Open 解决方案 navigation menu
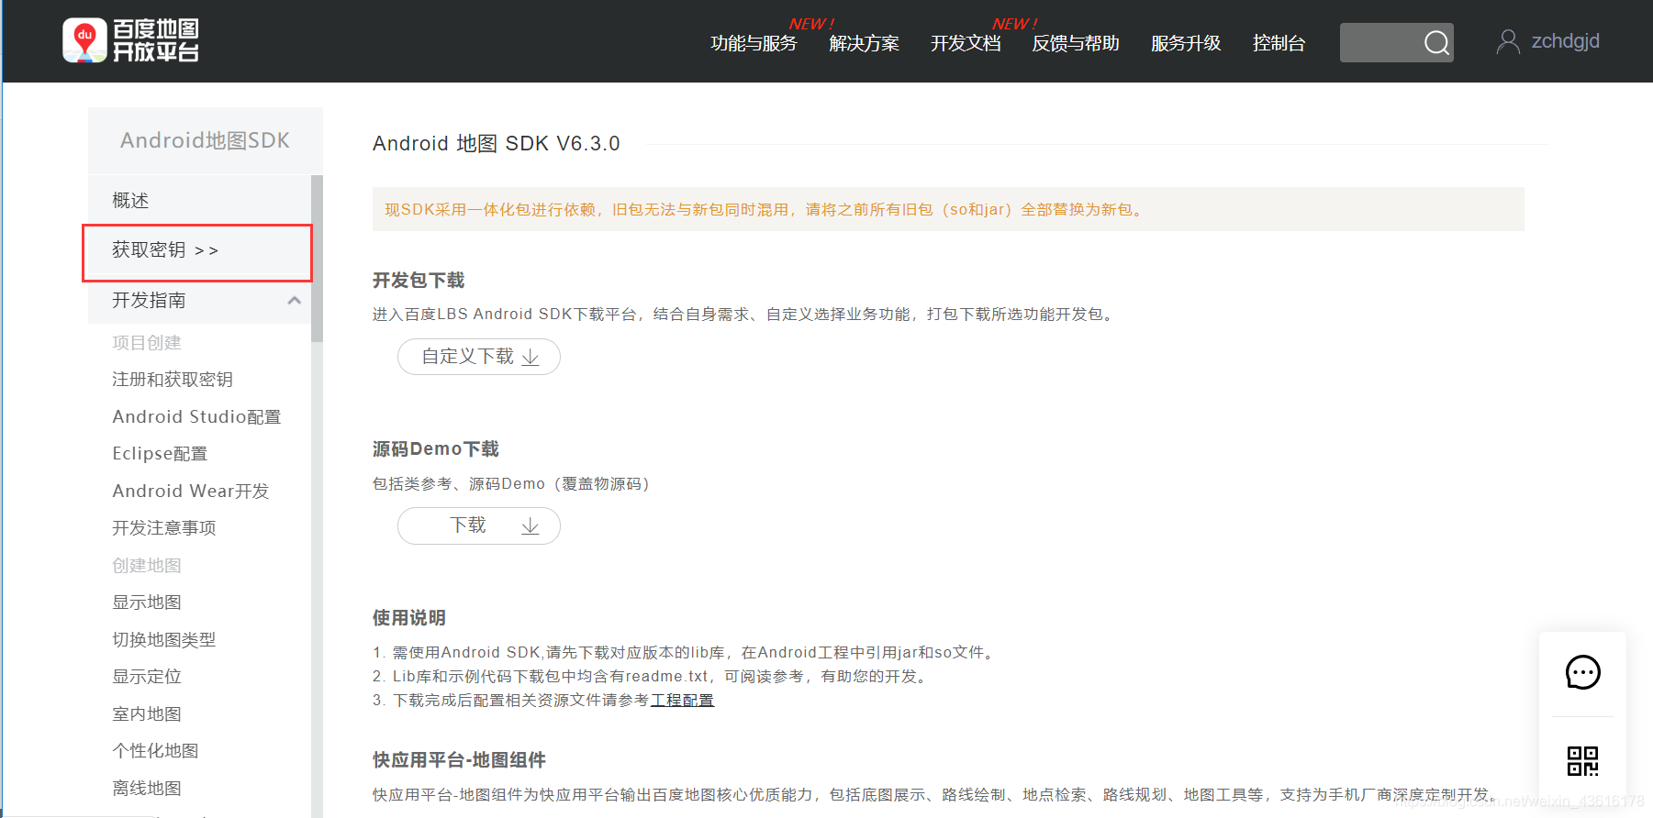This screenshot has width=1653, height=818. [864, 43]
